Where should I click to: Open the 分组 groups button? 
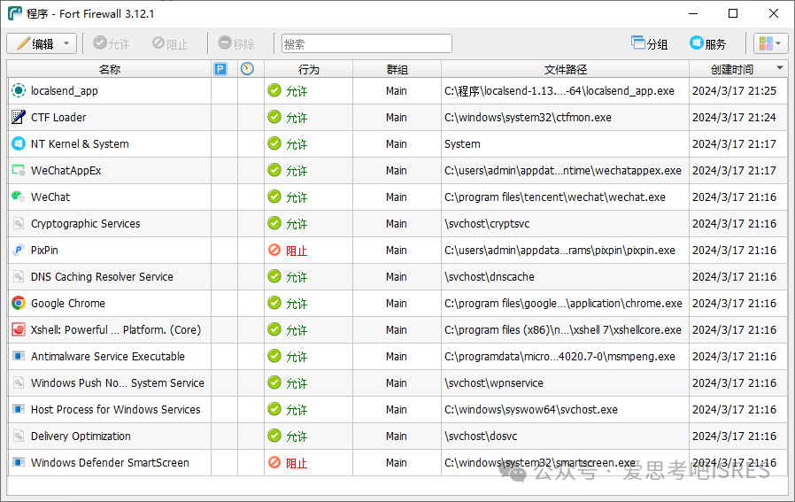[x=649, y=43]
